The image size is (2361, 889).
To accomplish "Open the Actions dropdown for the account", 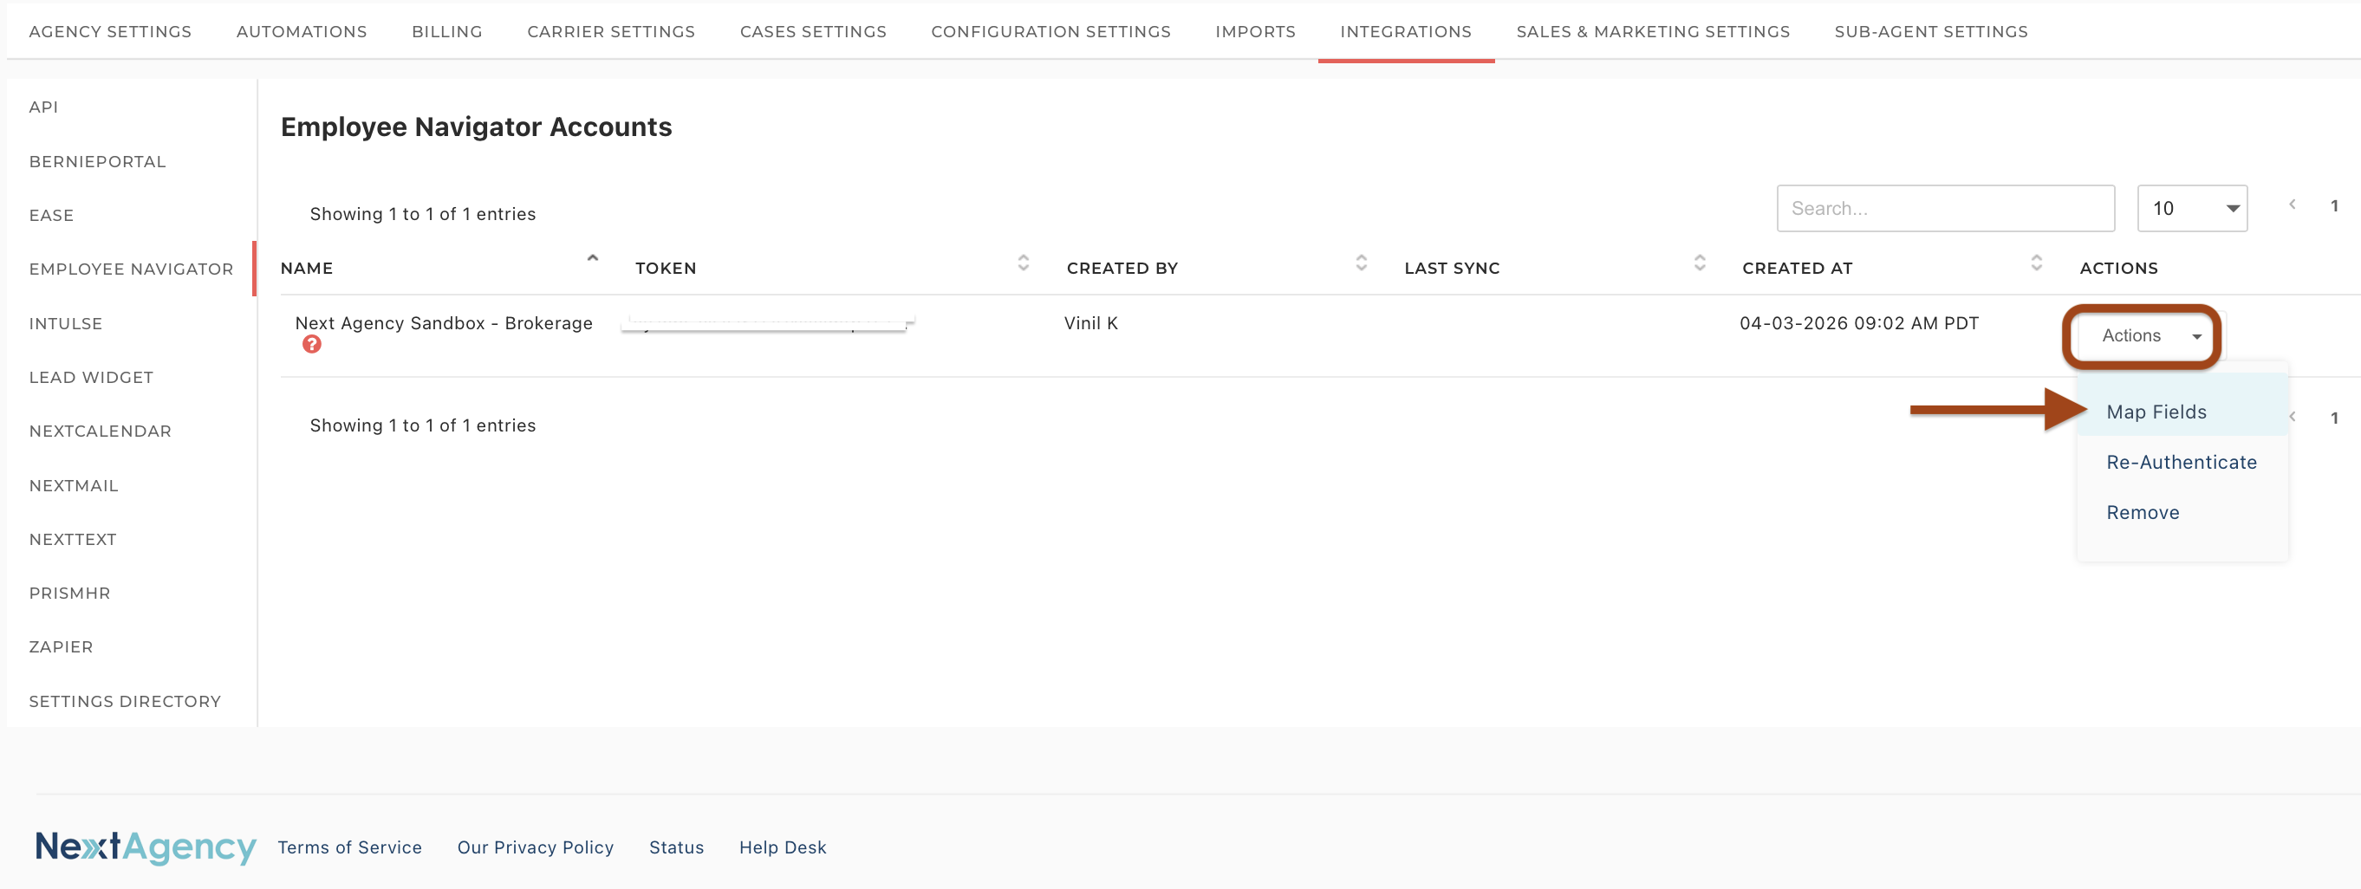I will (x=2149, y=336).
